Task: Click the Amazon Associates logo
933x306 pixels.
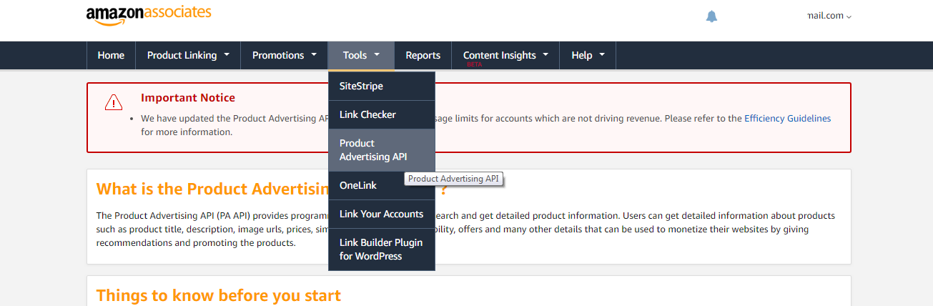Action: (x=149, y=14)
